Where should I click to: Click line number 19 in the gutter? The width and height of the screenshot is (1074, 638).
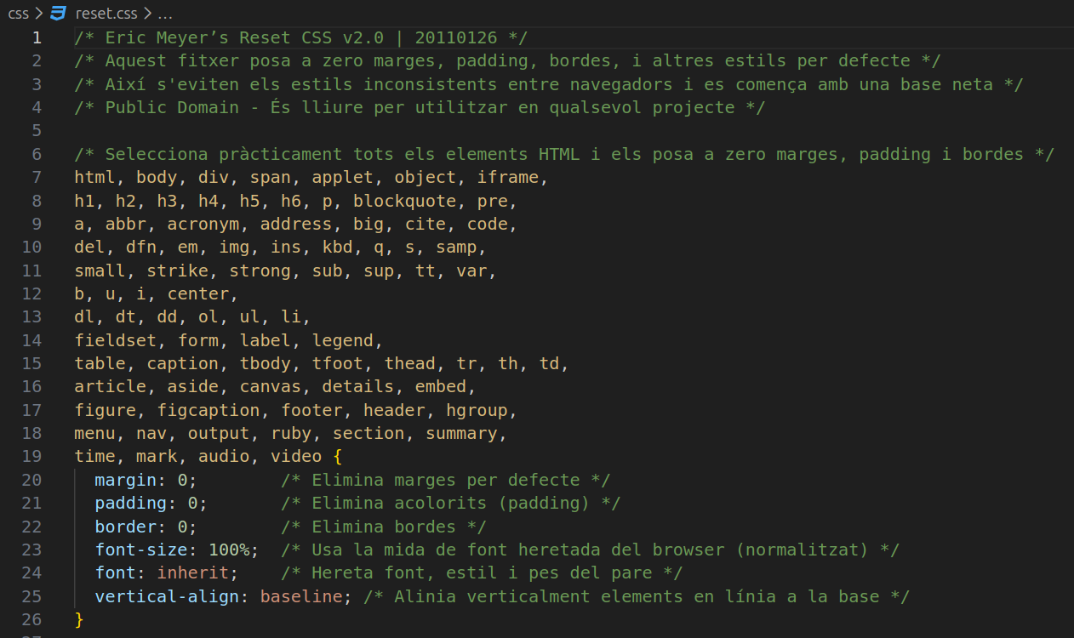point(31,457)
